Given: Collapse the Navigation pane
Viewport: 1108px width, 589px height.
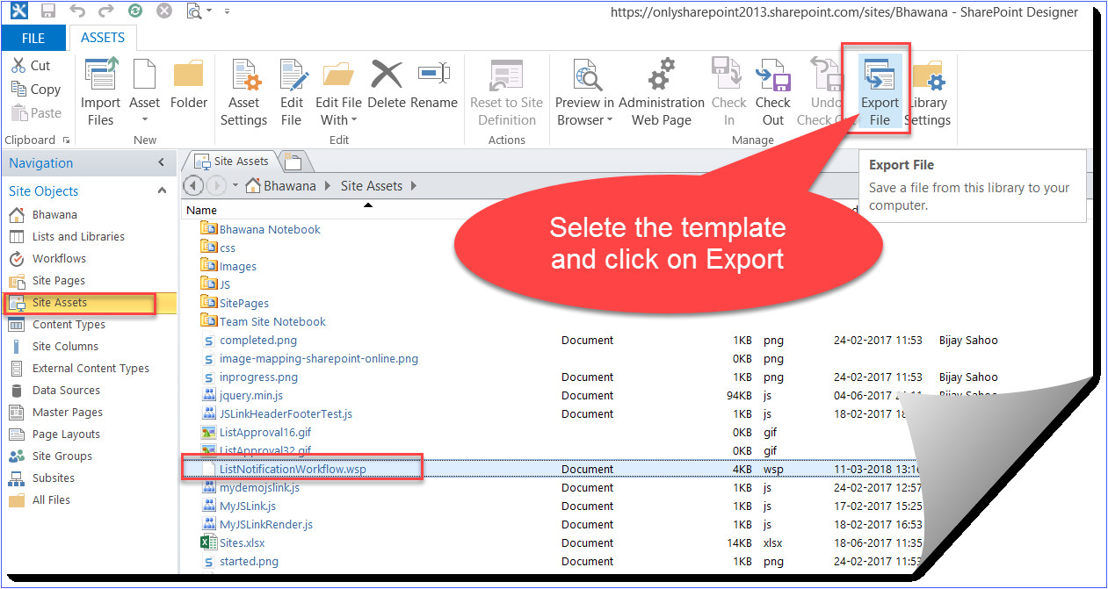Looking at the screenshot, I should pyautogui.click(x=161, y=163).
